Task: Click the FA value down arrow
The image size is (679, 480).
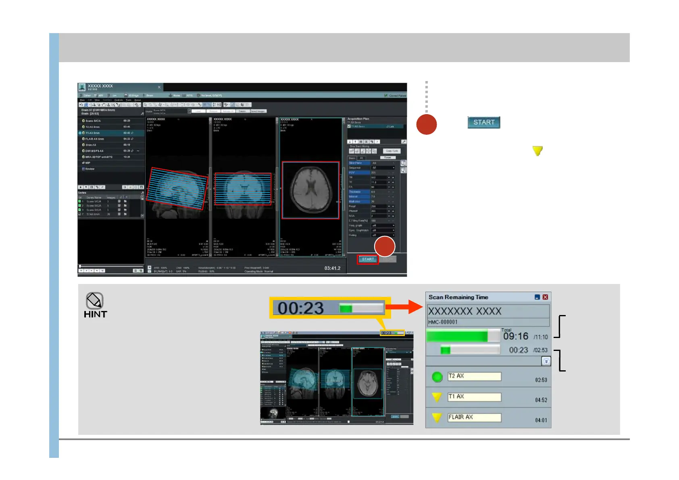Action: (x=389, y=187)
